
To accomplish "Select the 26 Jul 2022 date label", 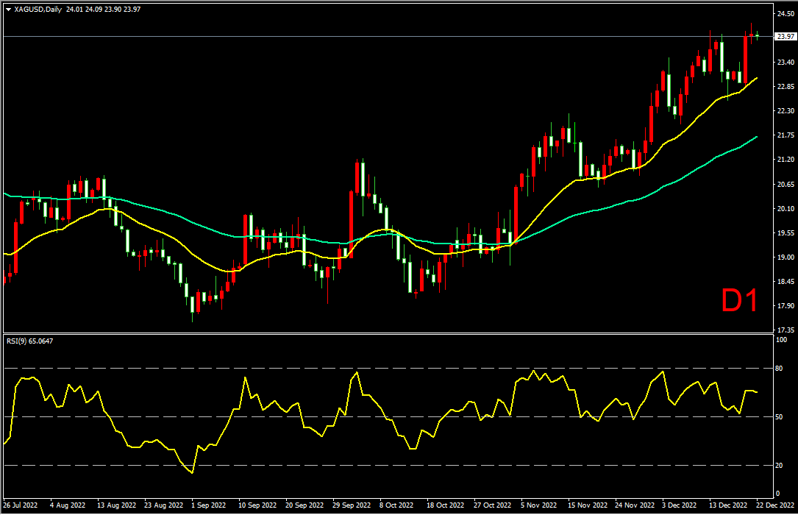I will pyautogui.click(x=21, y=505).
